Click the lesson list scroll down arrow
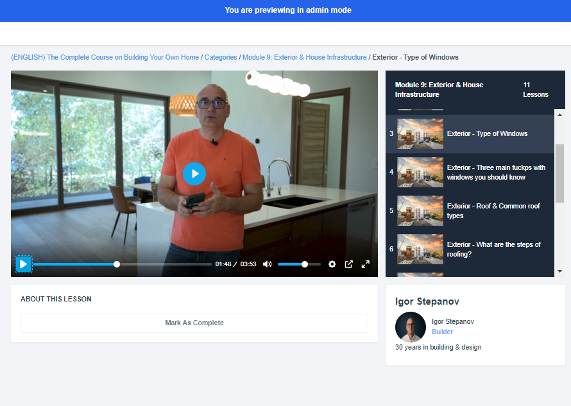 tap(559, 271)
